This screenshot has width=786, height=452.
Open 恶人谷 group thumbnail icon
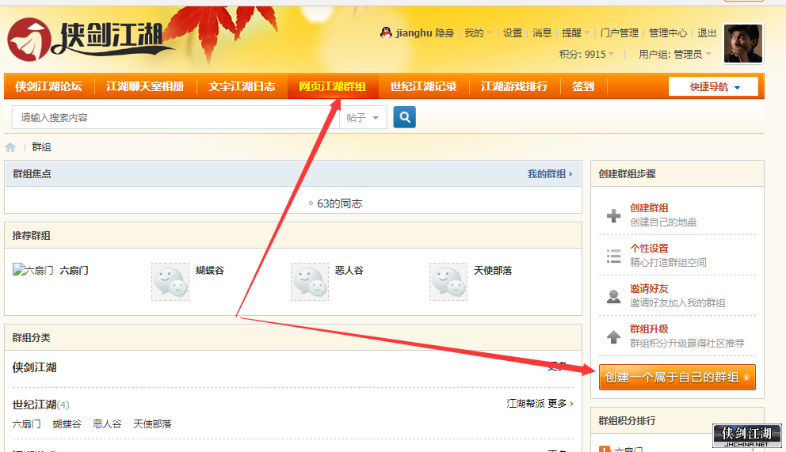pyautogui.click(x=310, y=281)
